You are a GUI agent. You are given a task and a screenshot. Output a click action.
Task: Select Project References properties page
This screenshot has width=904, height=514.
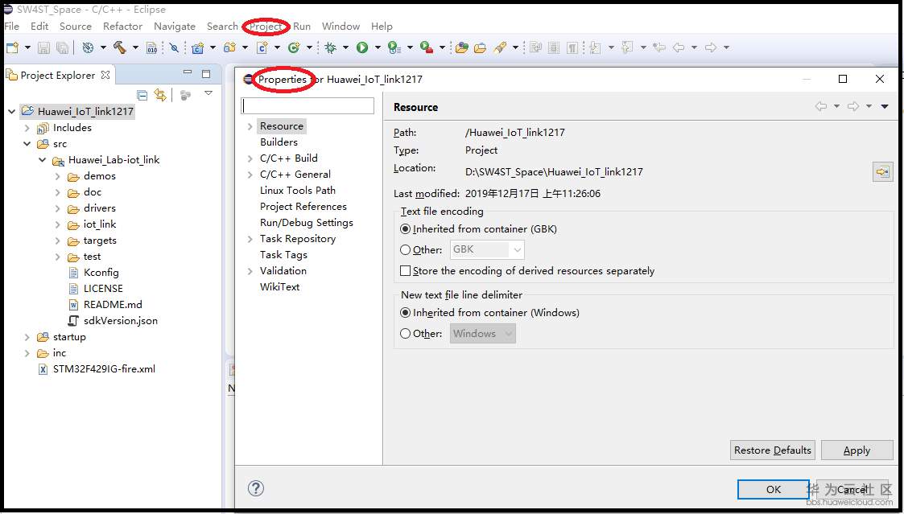[303, 207]
